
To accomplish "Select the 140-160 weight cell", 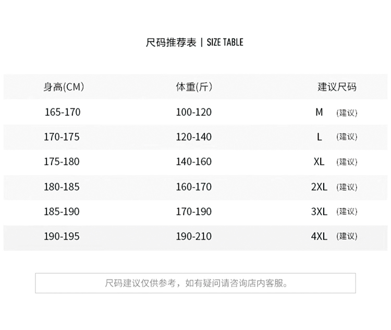I will (194, 162).
